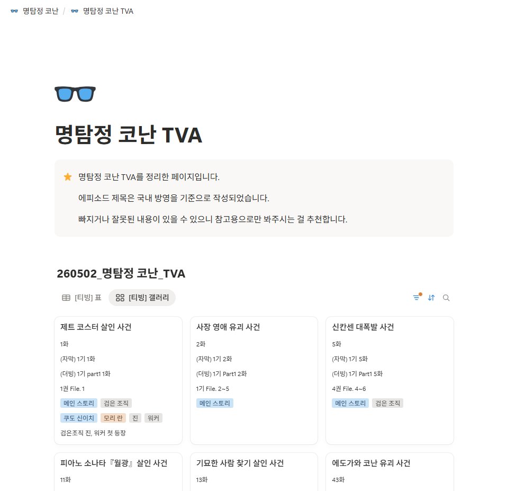The height and width of the screenshot is (491, 516).
Task: Switch to the [티빙] 표 view tab
Action: tap(82, 298)
